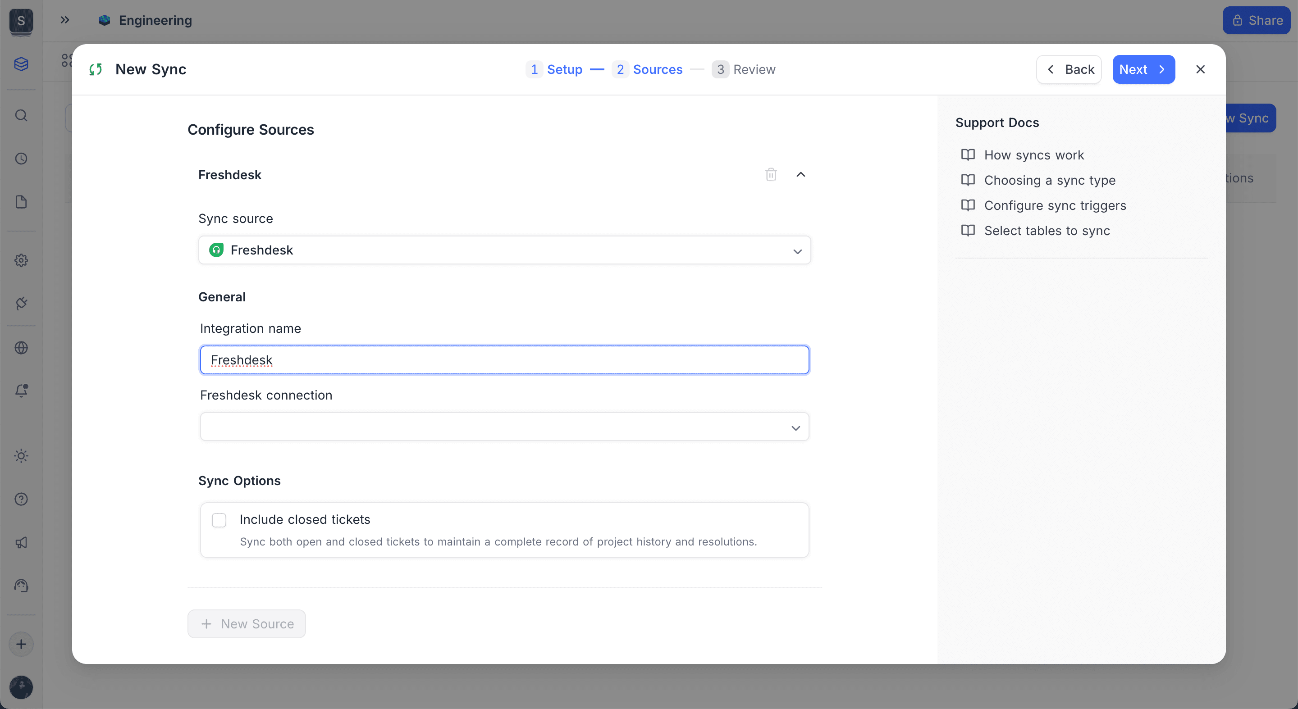
Task: Delete the Freshdesk source via trash icon
Action: point(770,174)
